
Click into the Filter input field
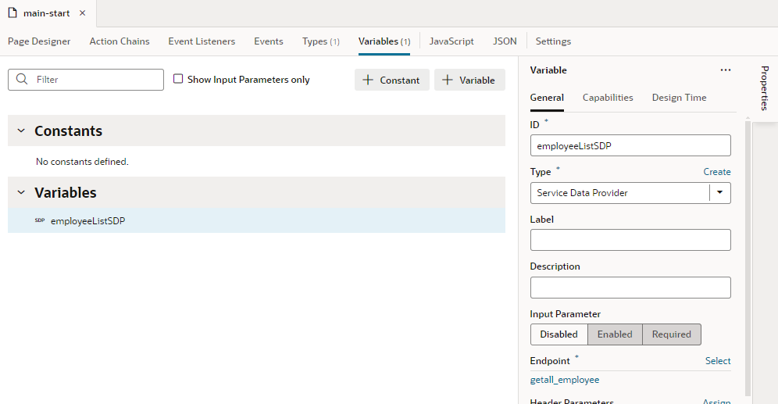(x=86, y=80)
